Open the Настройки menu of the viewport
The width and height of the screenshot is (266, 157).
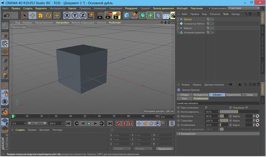pyautogui.click(x=62, y=22)
